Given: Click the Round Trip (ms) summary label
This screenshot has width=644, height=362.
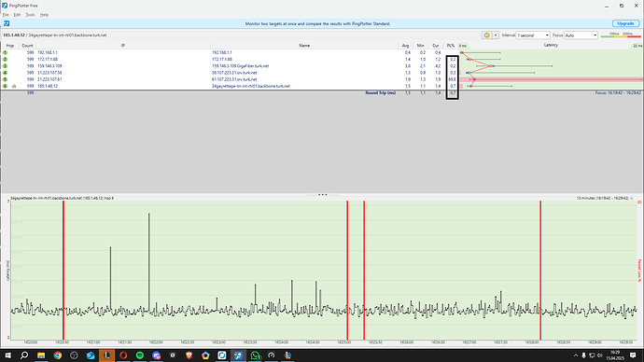Looking at the screenshot, I should click(x=380, y=92).
